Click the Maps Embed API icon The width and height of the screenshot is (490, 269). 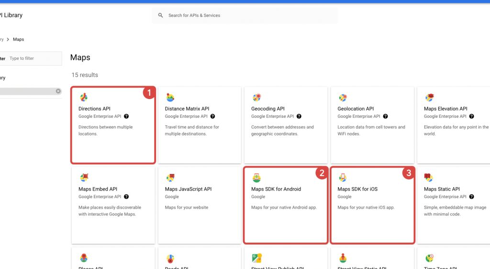tap(83, 178)
